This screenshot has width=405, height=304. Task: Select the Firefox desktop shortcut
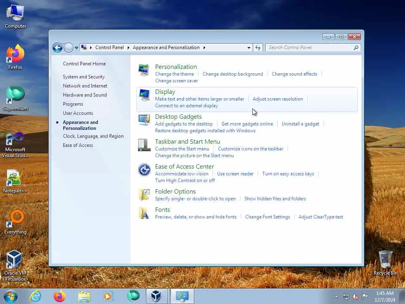click(15, 57)
